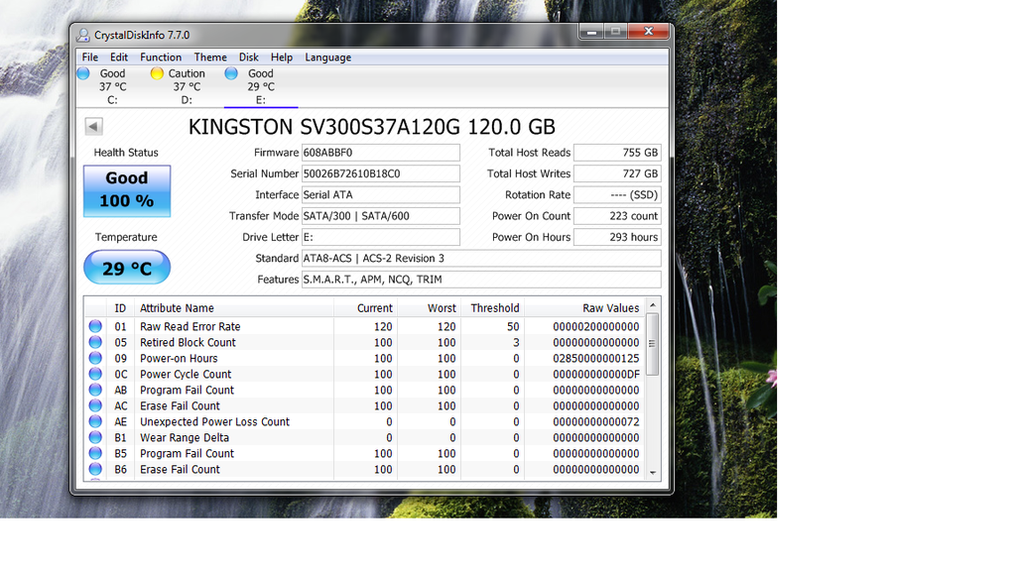Select the Power Cycle Count row
This screenshot has height=571, width=1016.
click(365, 374)
